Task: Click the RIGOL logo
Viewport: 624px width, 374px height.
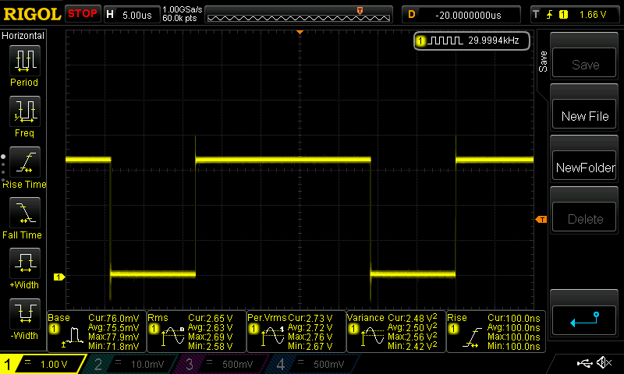Action: point(32,14)
